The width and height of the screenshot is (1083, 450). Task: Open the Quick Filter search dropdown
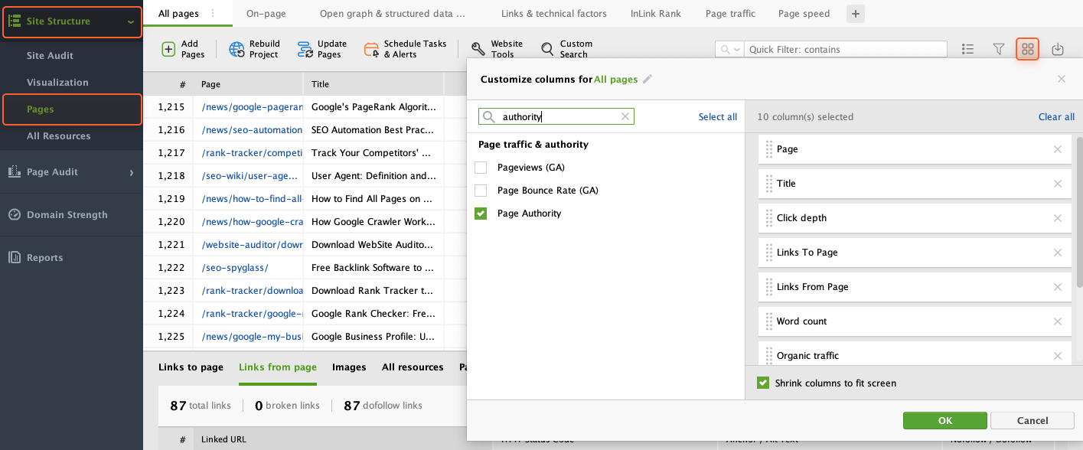tap(729, 50)
